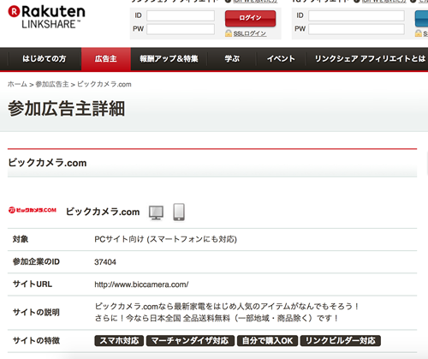Screen dimensions: 428x359
Task: Click the http://www.biccamera.com/ URL text
Action: [141, 284]
